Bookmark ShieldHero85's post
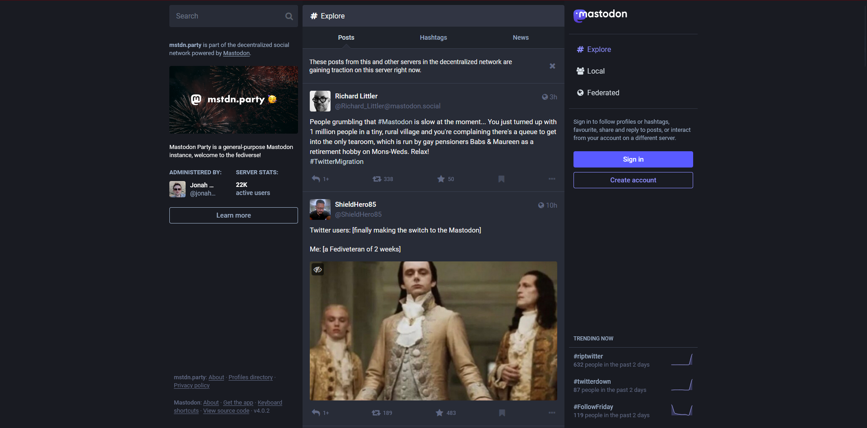Image resolution: width=867 pixels, height=428 pixels. [502, 413]
